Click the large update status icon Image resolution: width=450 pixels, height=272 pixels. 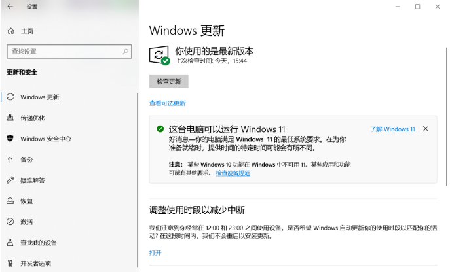[x=159, y=55]
